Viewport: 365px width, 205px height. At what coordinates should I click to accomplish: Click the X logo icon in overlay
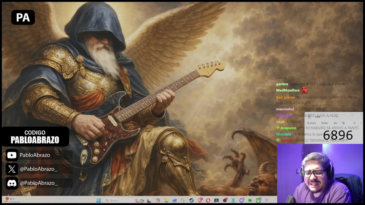12,169
